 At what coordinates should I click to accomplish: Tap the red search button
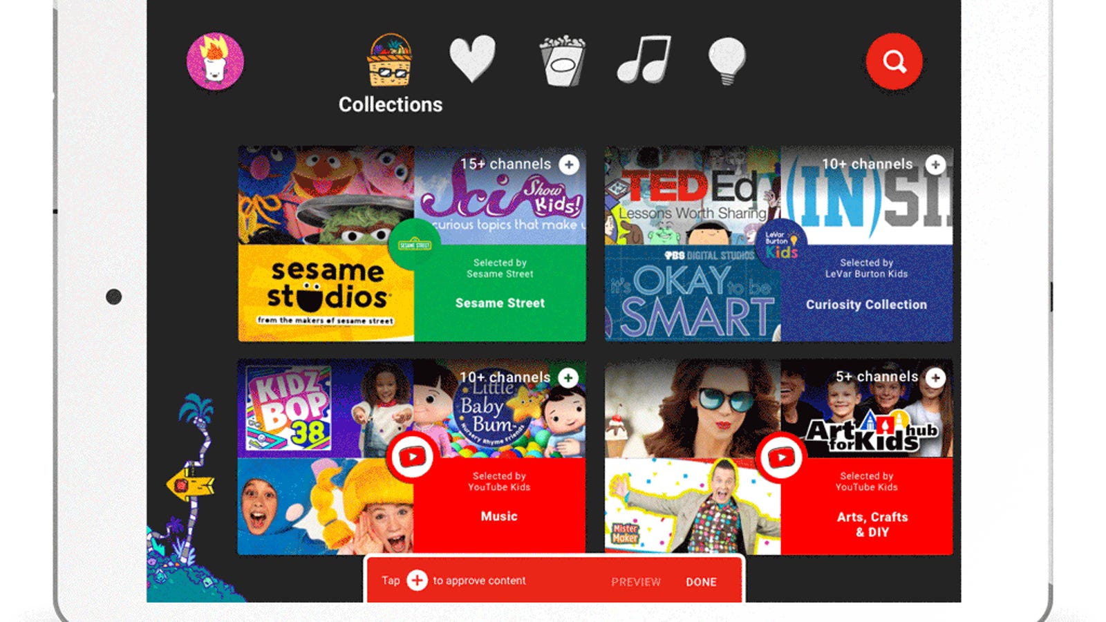point(894,62)
